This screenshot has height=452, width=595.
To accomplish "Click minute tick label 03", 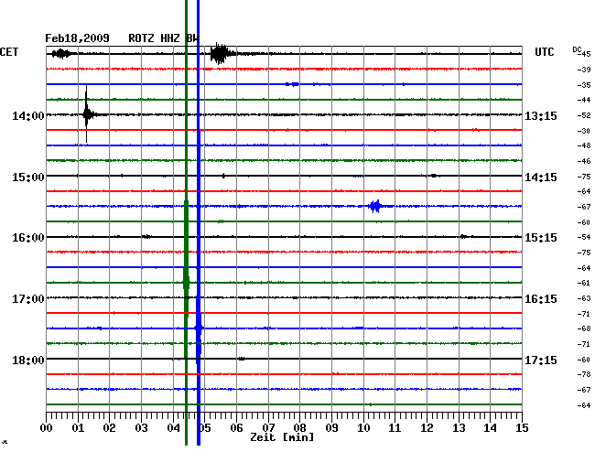I will tap(141, 428).
